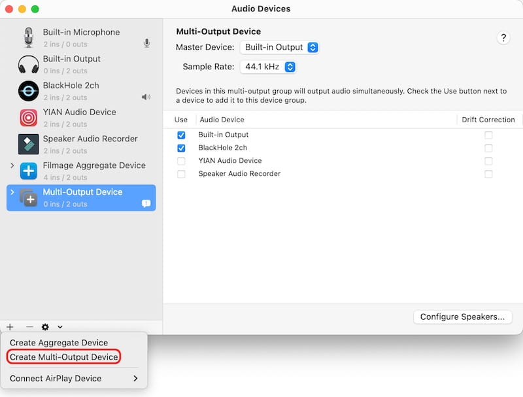Open the Sample Rate dropdown
Screen dimensions: 523x397
coord(268,67)
